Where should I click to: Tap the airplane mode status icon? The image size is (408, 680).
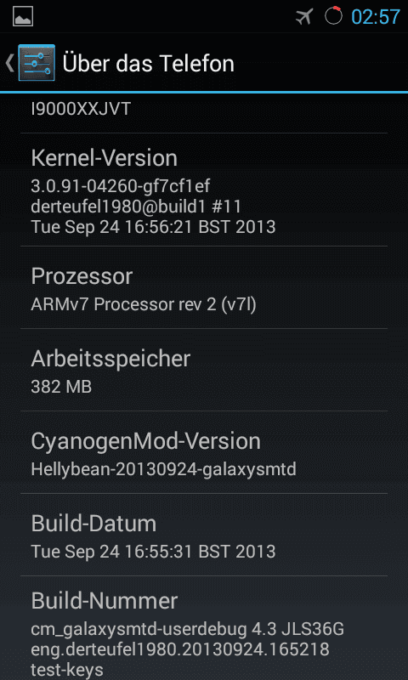click(304, 16)
